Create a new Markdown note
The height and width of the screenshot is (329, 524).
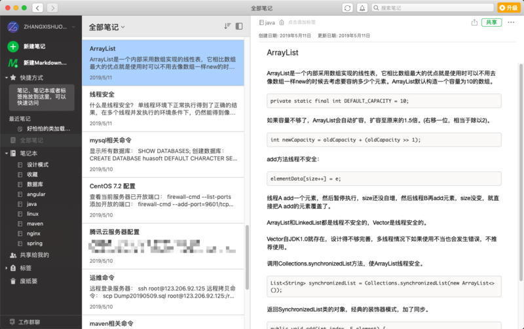[37, 63]
